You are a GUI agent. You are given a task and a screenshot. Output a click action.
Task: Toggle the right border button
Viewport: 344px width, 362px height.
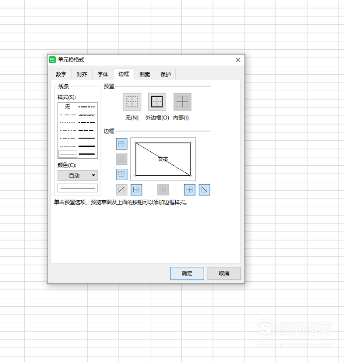190,190
